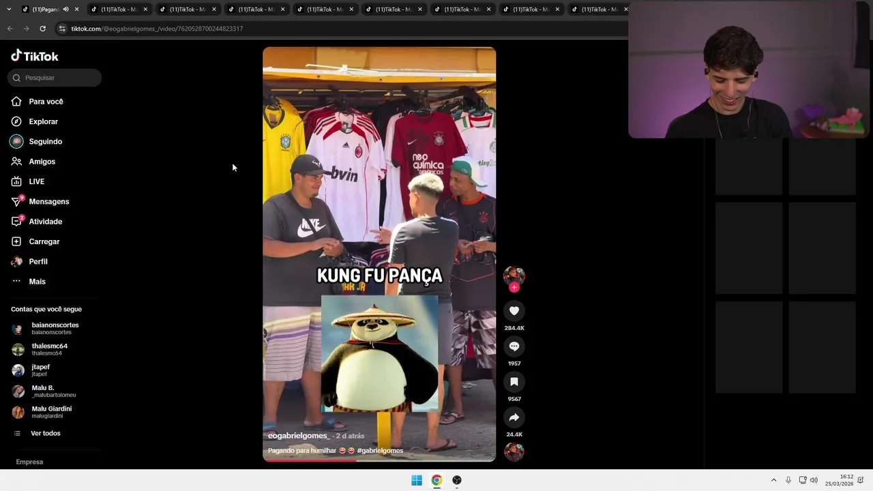Image resolution: width=873 pixels, height=491 pixels.
Task: Click the TikTok logo
Action: click(x=35, y=56)
